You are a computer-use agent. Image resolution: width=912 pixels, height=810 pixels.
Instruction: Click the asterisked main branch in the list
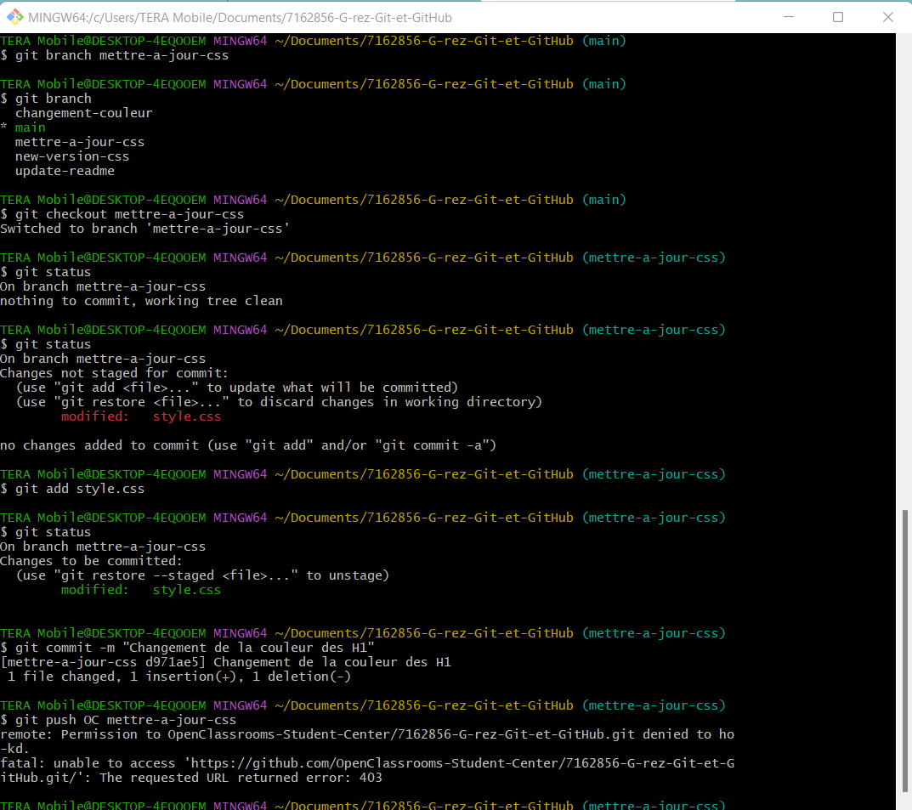click(x=30, y=127)
